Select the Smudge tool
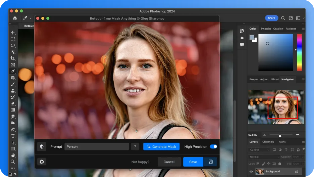Viewport: 314px width, 177px height. (x=13, y=117)
